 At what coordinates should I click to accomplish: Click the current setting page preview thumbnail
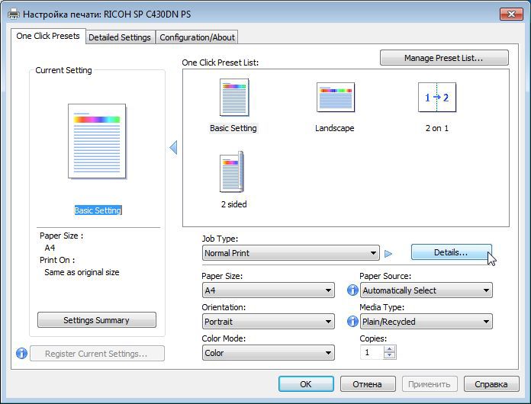pyautogui.click(x=97, y=141)
